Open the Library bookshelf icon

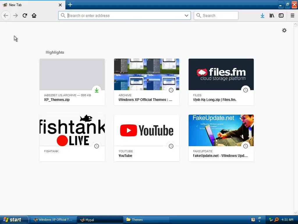(x=272, y=15)
